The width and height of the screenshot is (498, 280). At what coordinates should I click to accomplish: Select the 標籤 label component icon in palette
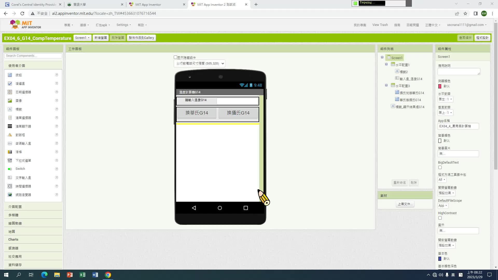tap(10, 109)
